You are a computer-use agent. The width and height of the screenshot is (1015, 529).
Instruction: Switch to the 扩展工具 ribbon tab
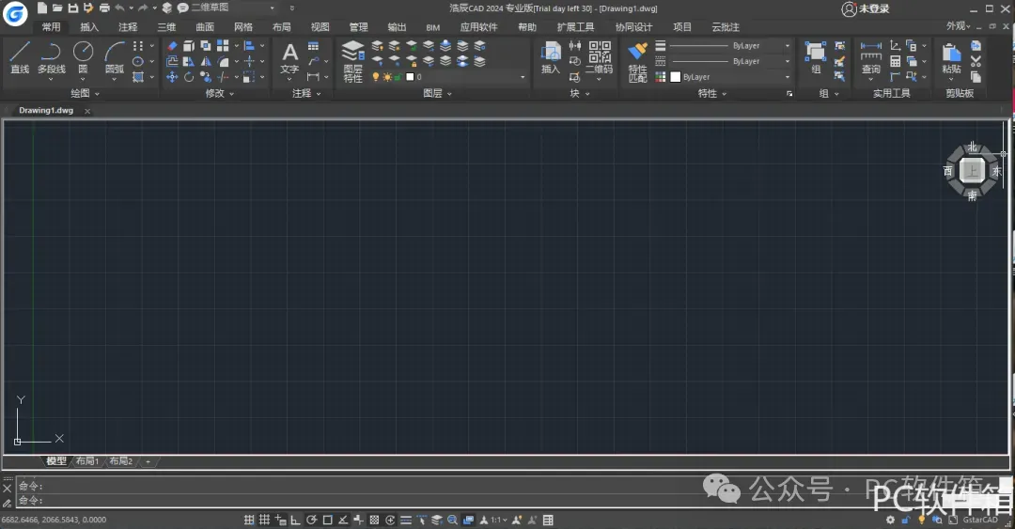coord(575,27)
